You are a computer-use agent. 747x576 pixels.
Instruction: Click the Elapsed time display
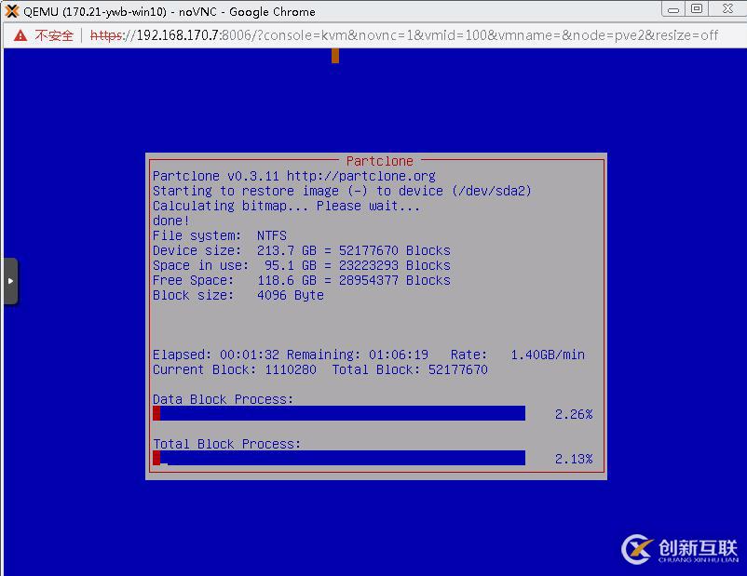tap(216, 355)
